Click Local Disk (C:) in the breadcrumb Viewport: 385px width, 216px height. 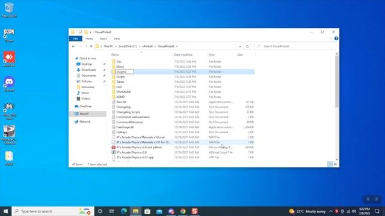coord(128,46)
